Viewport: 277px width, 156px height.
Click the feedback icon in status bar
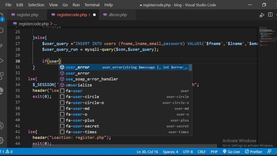(269, 152)
